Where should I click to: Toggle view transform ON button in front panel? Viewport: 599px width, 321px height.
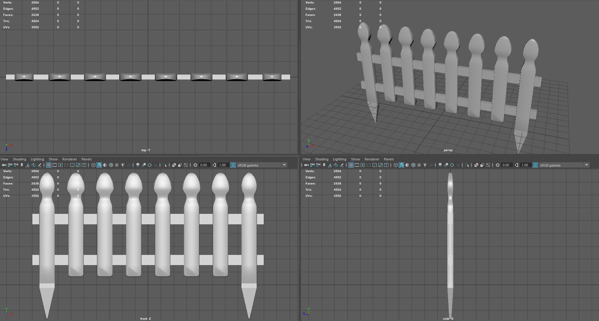coord(233,165)
